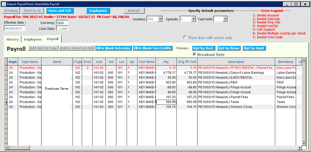Image resolution: width=311 pixels, height=152 pixels.
Task: Click the Pay cell -88.85
Action: tap(166, 87)
